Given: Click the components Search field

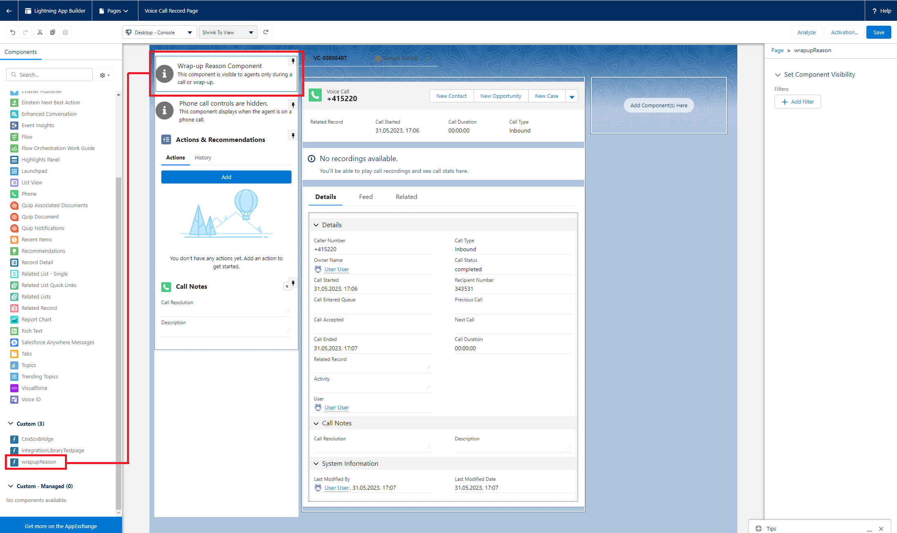Looking at the screenshot, I should click(49, 75).
